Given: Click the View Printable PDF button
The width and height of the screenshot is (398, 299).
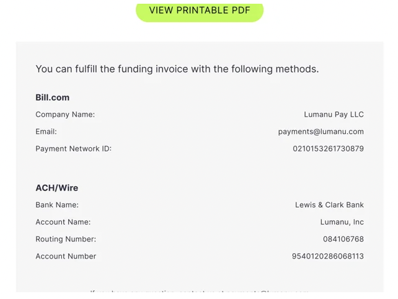Looking at the screenshot, I should pyautogui.click(x=200, y=11).
